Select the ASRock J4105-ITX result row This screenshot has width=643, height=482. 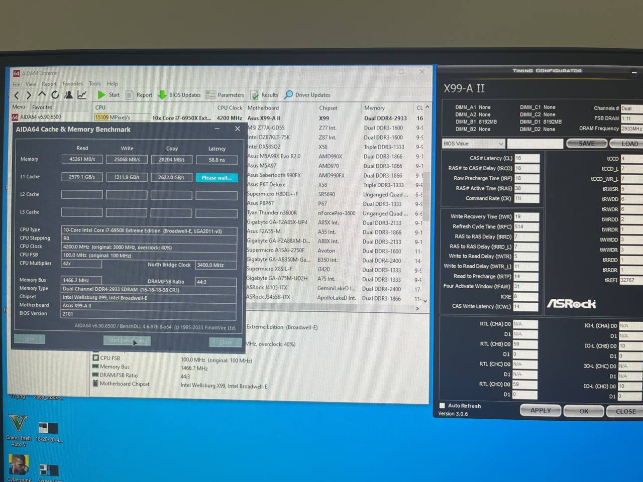click(334, 288)
